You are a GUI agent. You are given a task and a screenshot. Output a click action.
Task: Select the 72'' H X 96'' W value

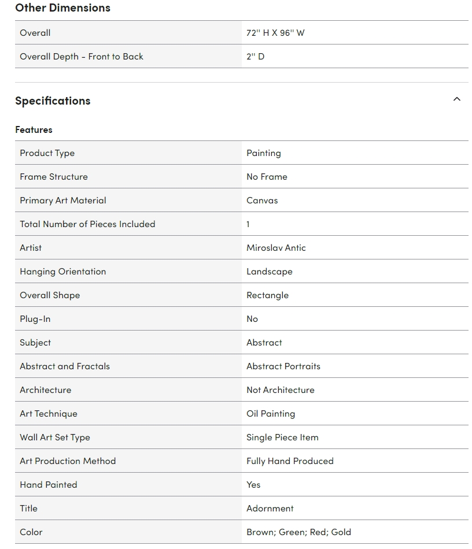click(275, 33)
